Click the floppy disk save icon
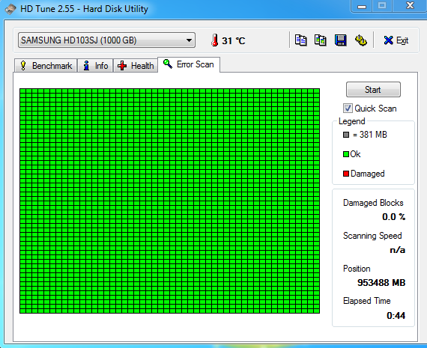This screenshot has height=348, width=427. point(340,40)
